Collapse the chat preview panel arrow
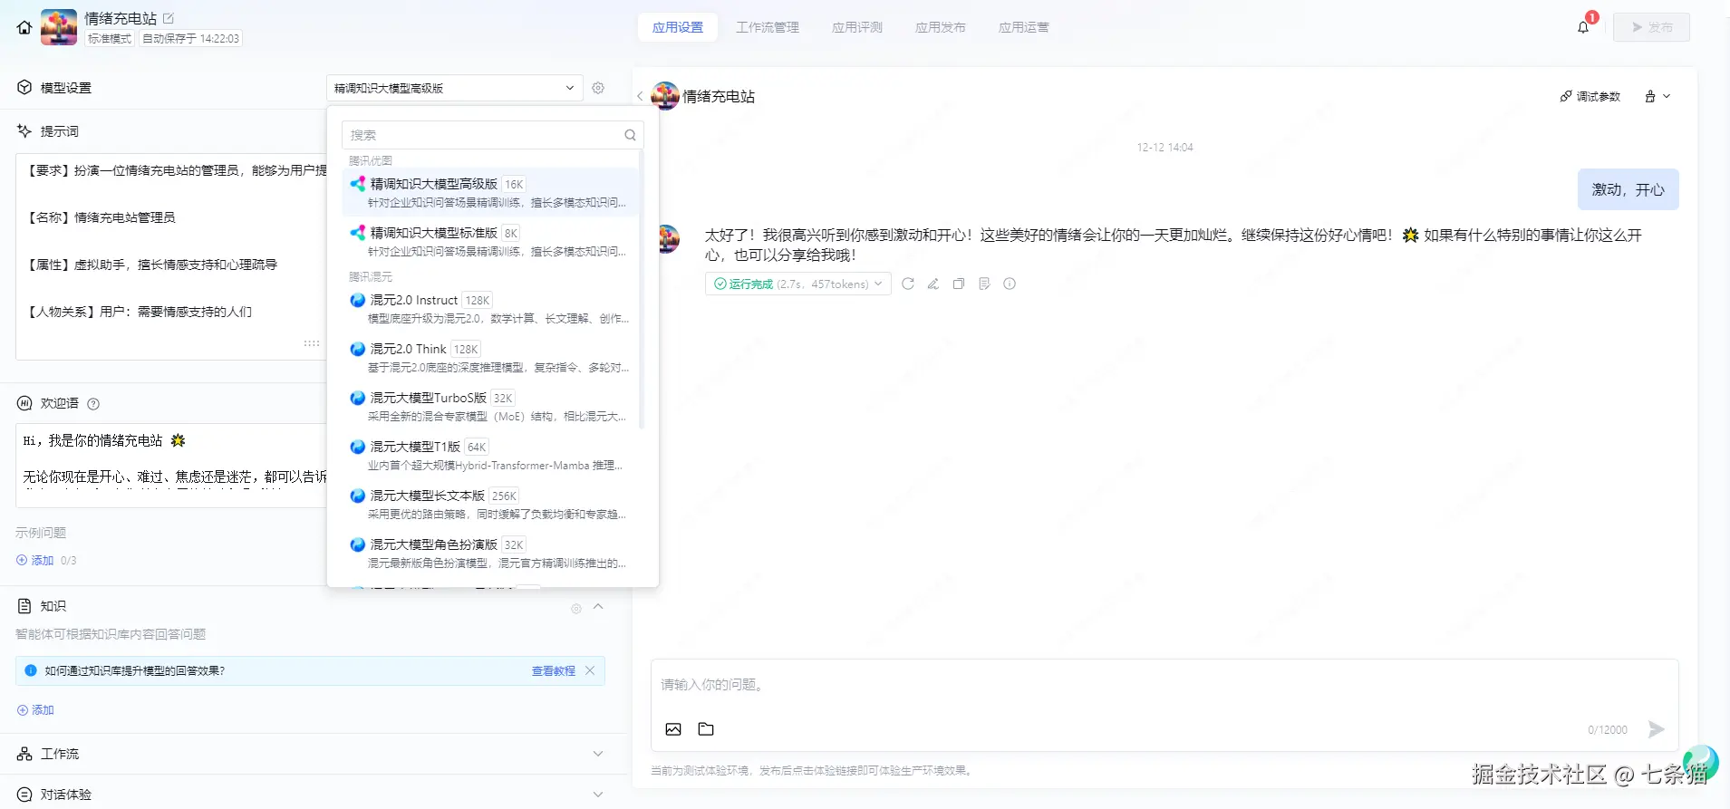The image size is (1730, 809). coord(640,96)
